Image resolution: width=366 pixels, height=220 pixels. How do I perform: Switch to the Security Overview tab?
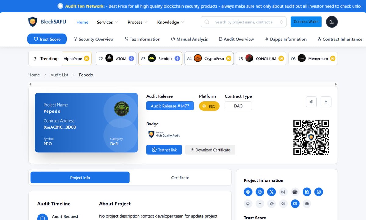pos(94,39)
